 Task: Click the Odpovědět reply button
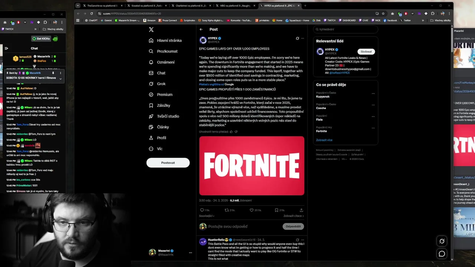click(x=293, y=226)
